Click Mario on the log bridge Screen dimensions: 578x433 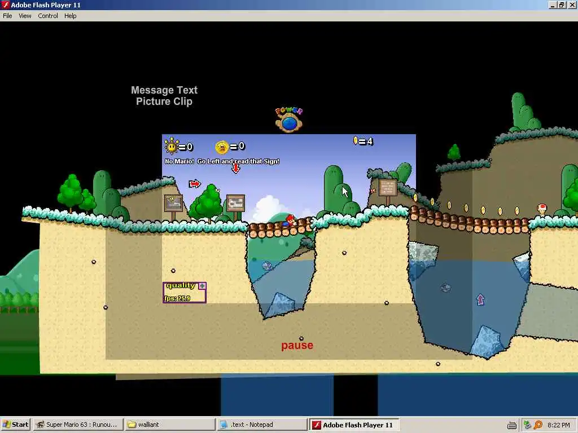289,221
